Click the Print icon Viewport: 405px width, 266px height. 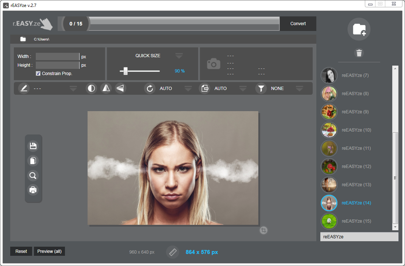[33, 190]
